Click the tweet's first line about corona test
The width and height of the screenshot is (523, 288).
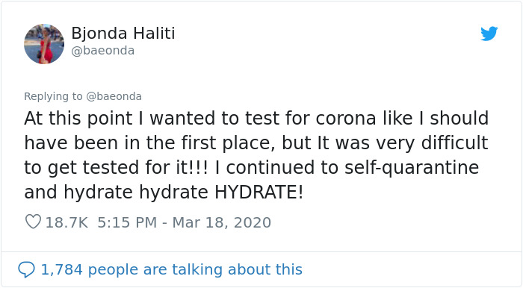tap(256, 118)
